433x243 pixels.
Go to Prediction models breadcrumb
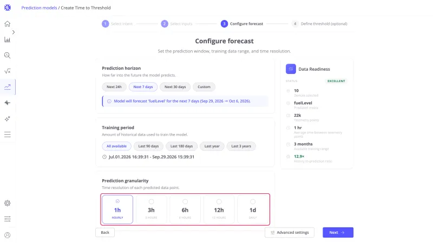(39, 8)
